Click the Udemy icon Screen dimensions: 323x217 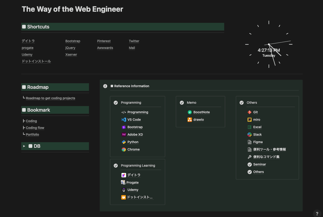124,190
